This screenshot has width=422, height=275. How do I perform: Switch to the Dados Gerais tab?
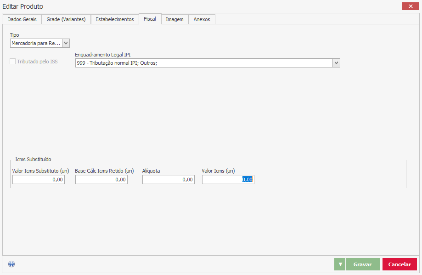22,19
